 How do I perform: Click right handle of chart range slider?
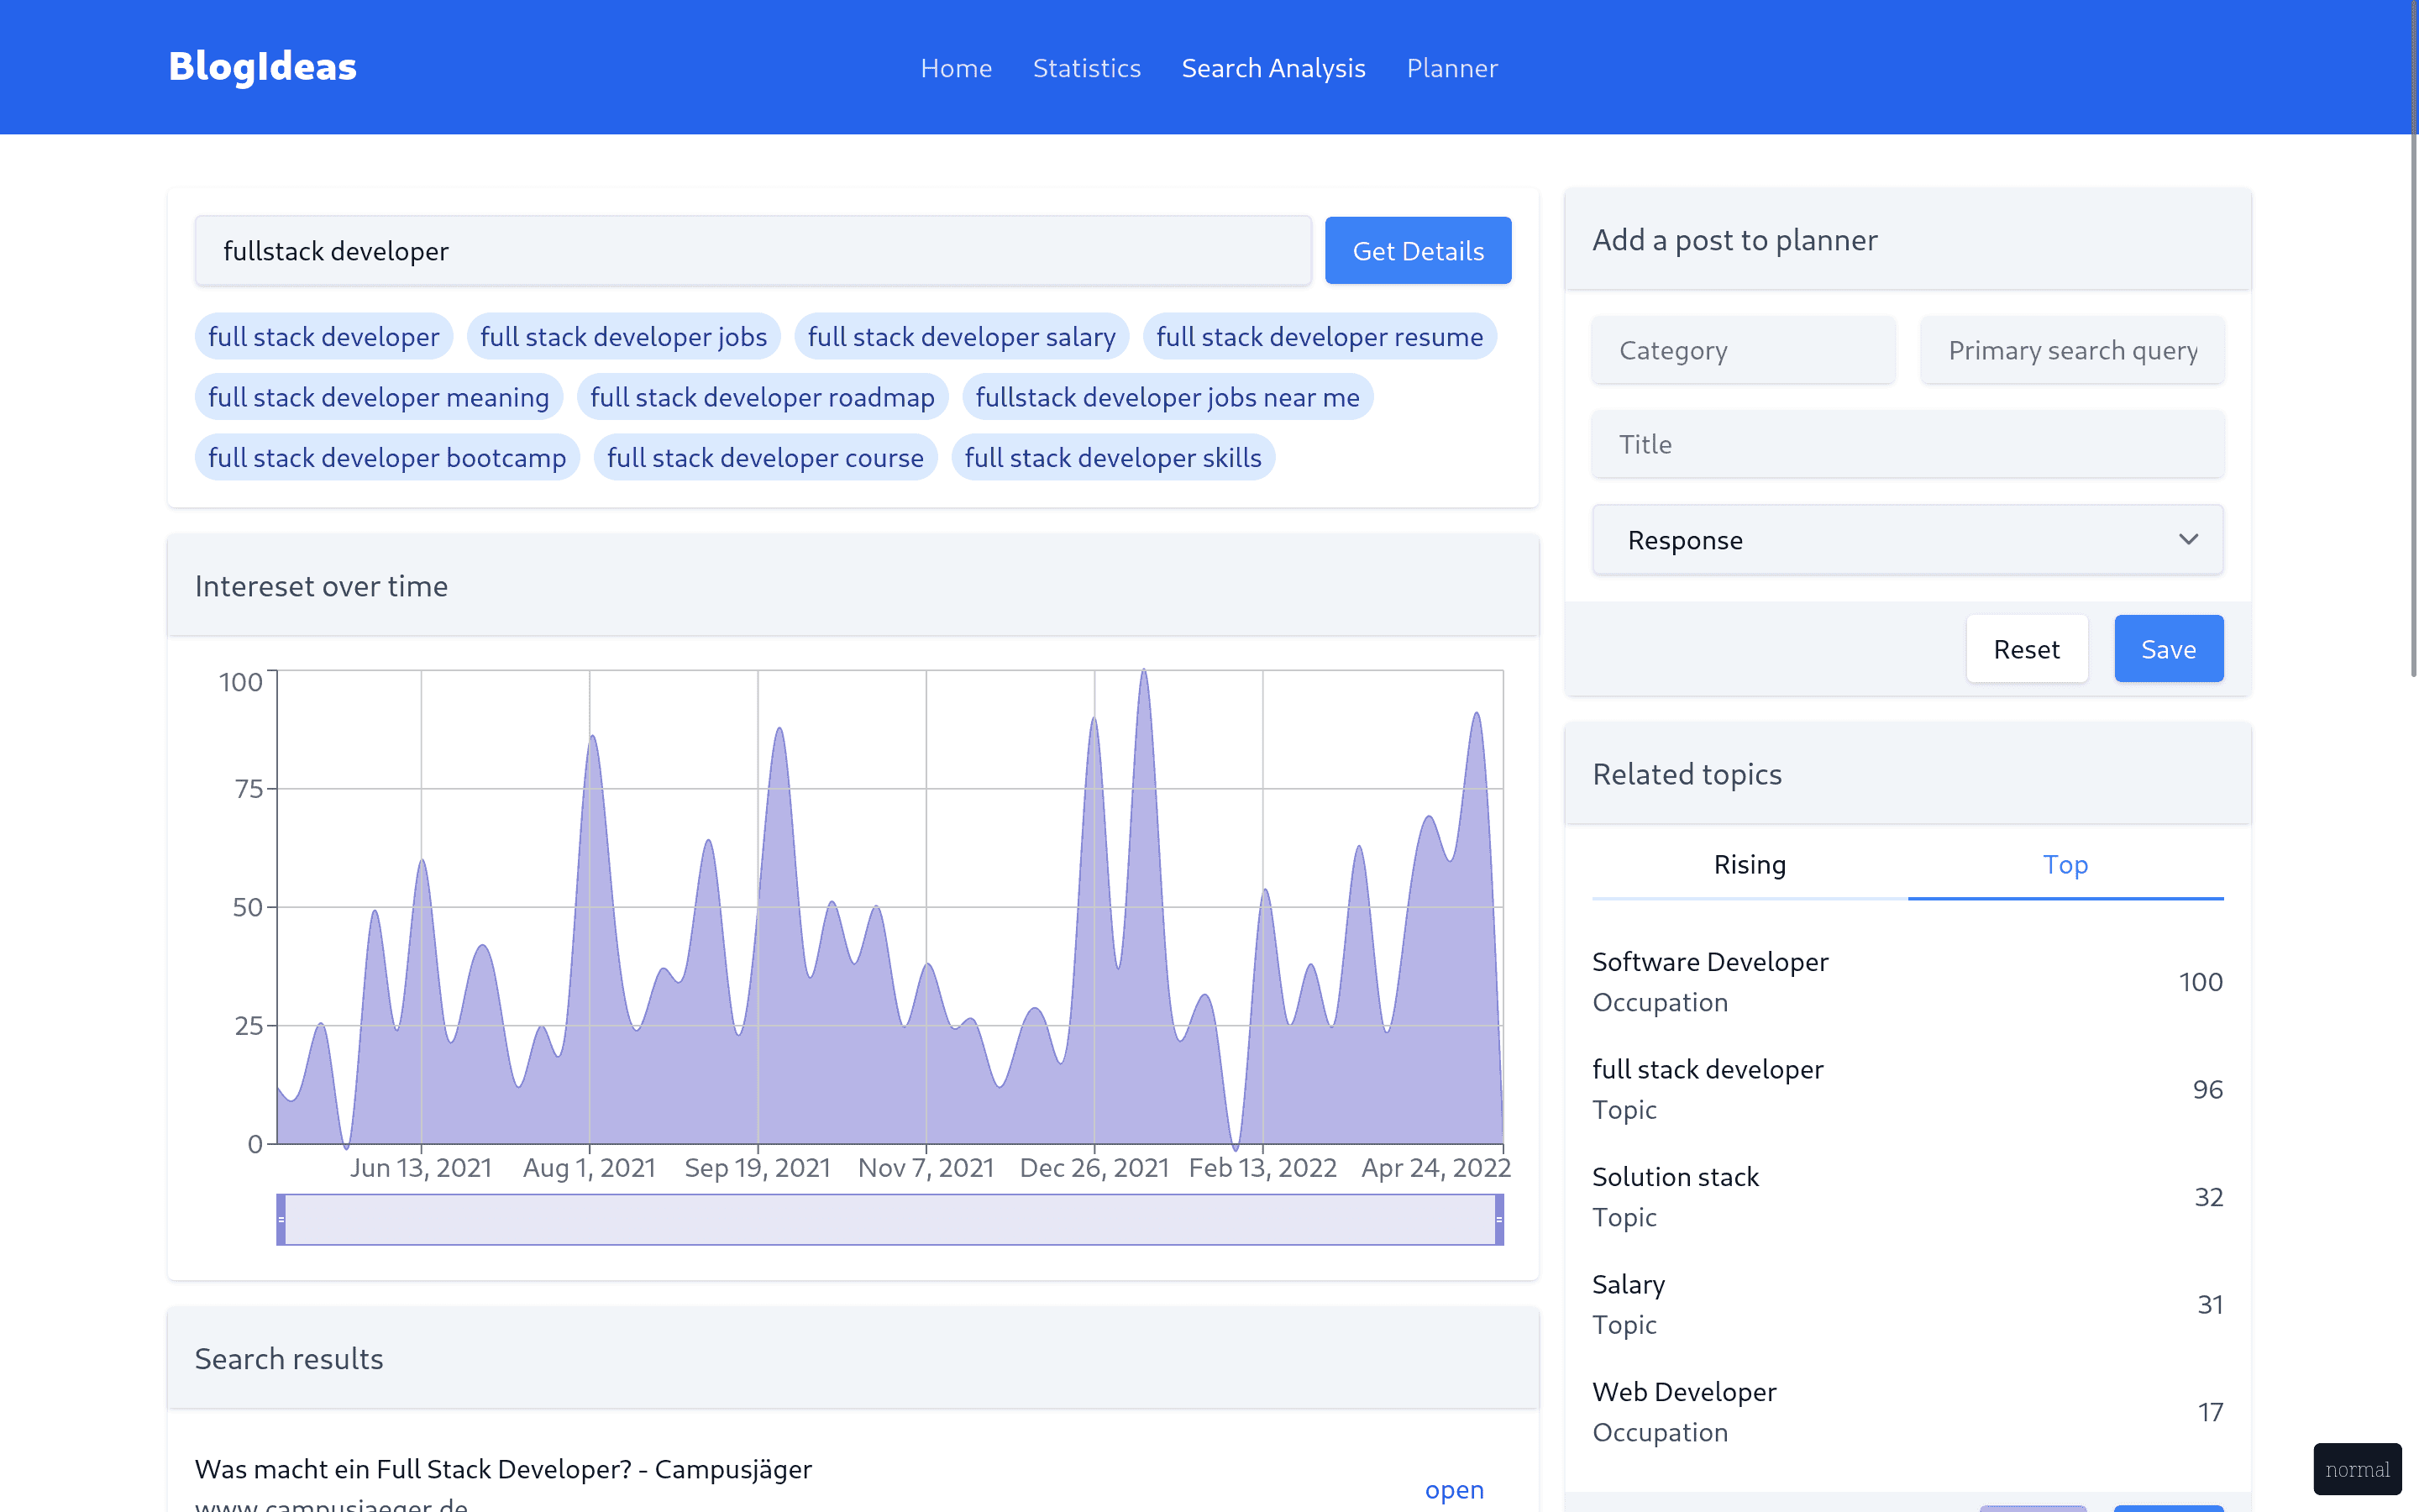coord(1498,1219)
